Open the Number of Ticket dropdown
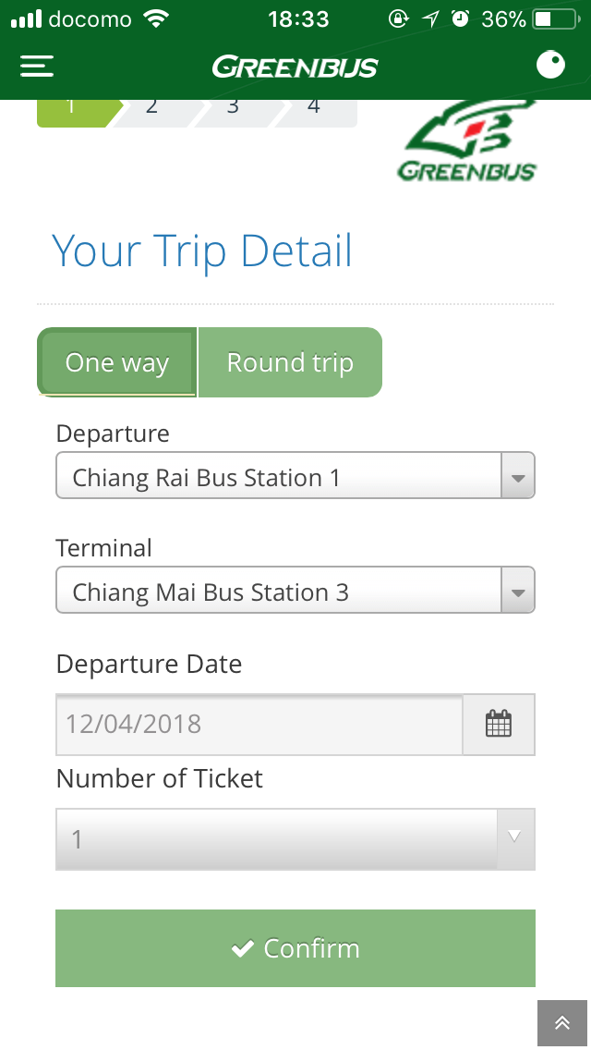Image resolution: width=591 pixels, height=1050 pixels. pos(295,838)
